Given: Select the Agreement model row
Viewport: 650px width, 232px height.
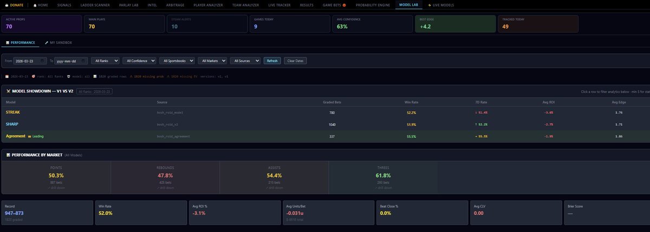Looking at the screenshot, I should [325, 137].
